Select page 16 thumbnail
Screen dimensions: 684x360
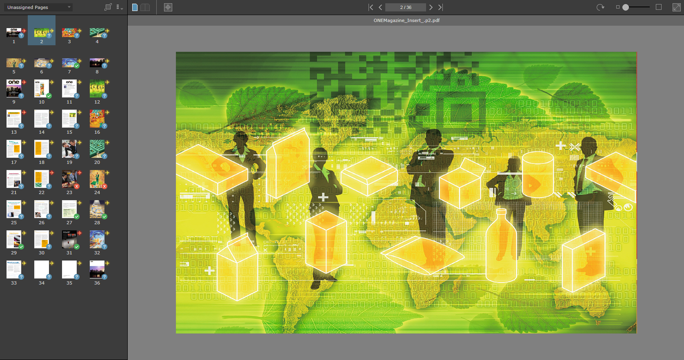tap(97, 119)
